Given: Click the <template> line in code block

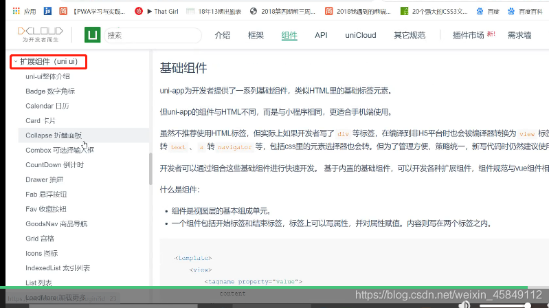Looking at the screenshot, I should click(x=193, y=258).
